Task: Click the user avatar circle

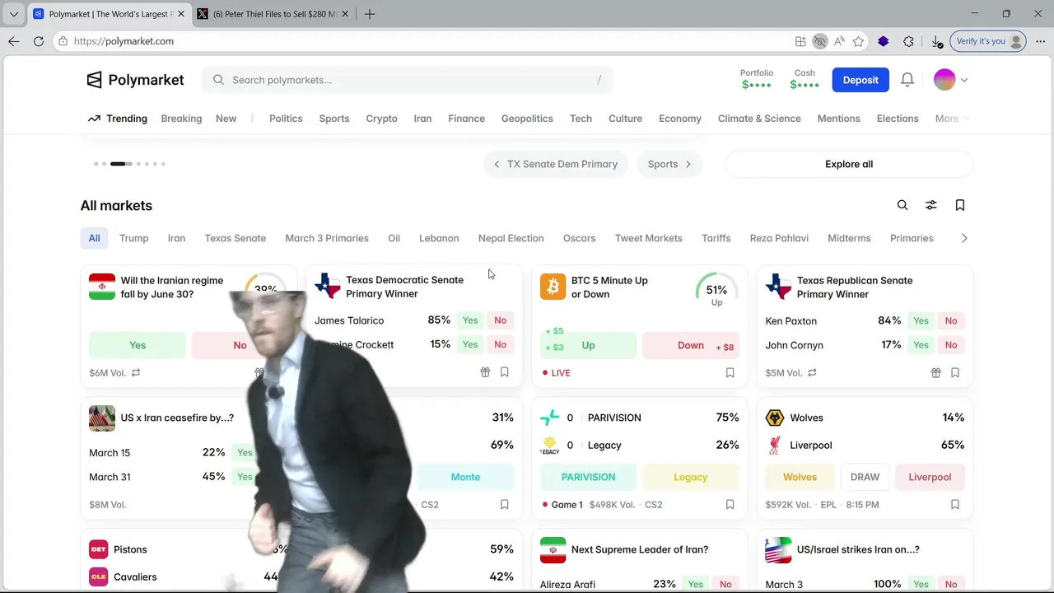Action: coord(944,80)
